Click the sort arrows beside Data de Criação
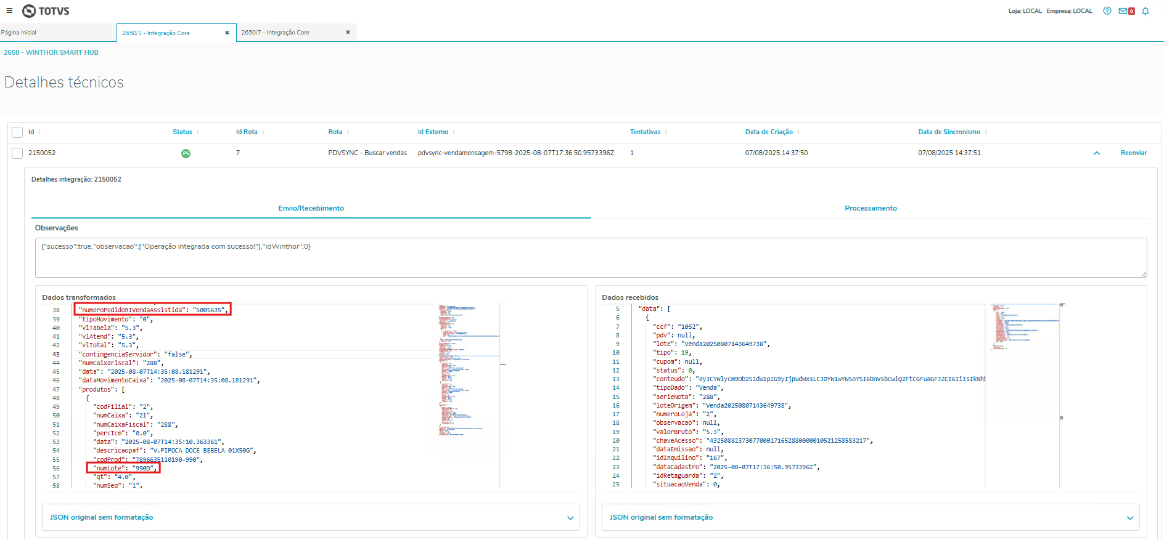 pyautogui.click(x=798, y=132)
